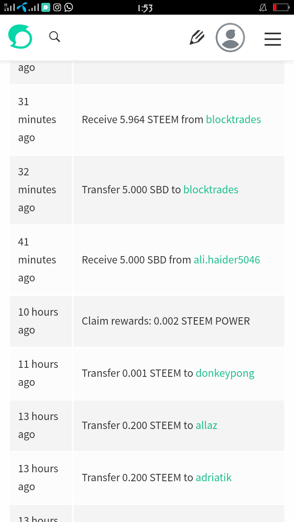
Task: Visit the donkeypong account link
Action: 225,373
